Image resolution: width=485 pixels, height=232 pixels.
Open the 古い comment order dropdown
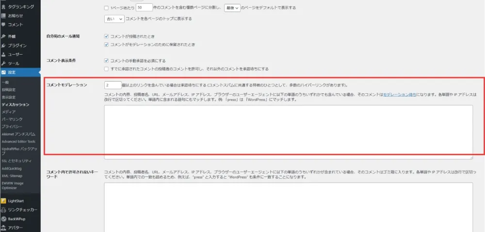[114, 19]
